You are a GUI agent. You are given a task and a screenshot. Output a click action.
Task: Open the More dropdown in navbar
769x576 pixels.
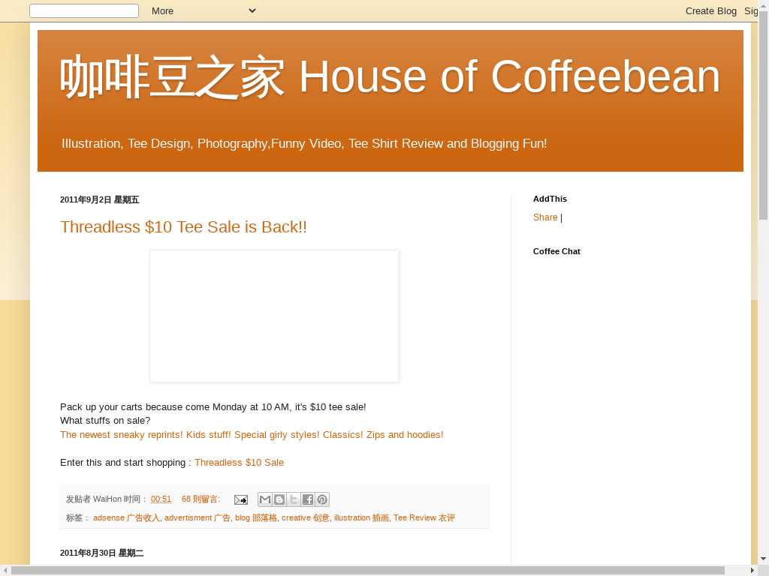tap(204, 10)
